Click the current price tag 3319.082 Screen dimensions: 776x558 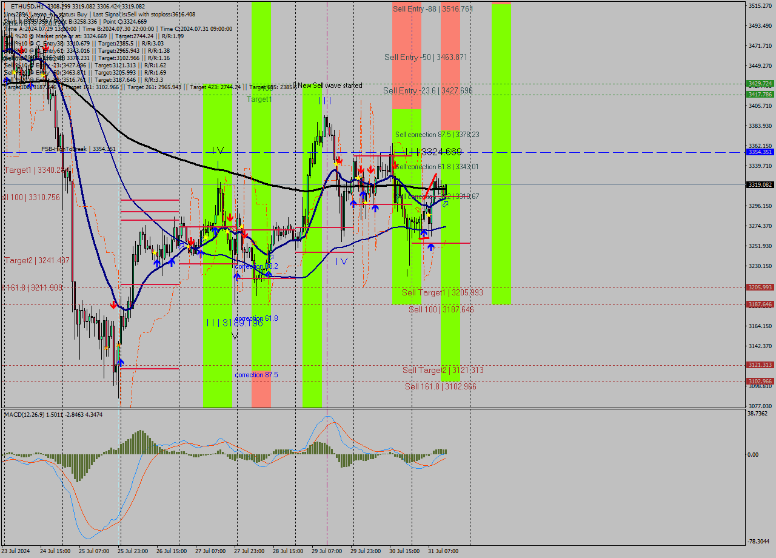pyautogui.click(x=760, y=184)
